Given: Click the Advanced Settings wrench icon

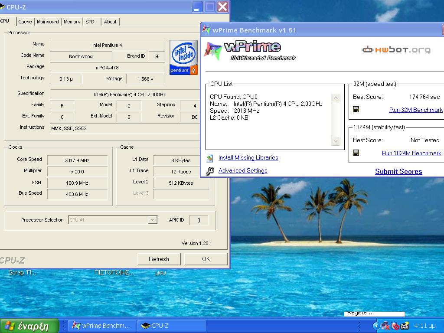Looking at the screenshot, I should 210,171.
